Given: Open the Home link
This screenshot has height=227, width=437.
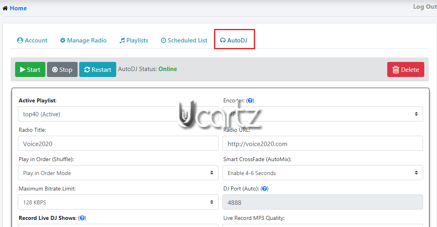Looking at the screenshot, I should pyautogui.click(x=18, y=8).
